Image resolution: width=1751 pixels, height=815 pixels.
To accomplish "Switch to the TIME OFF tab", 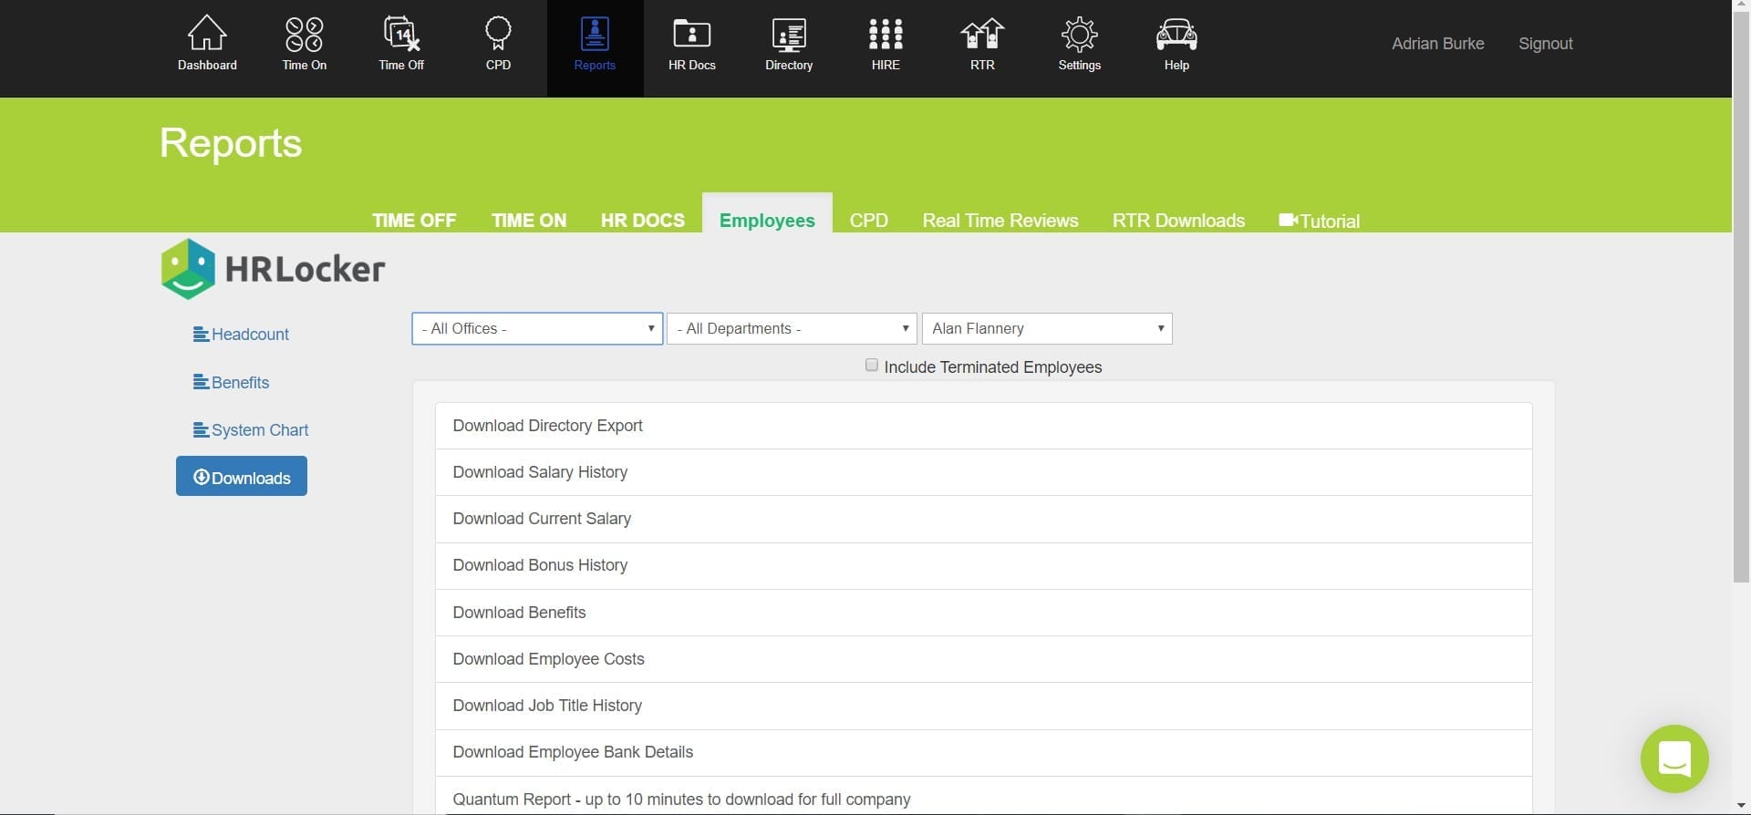I will click(414, 220).
